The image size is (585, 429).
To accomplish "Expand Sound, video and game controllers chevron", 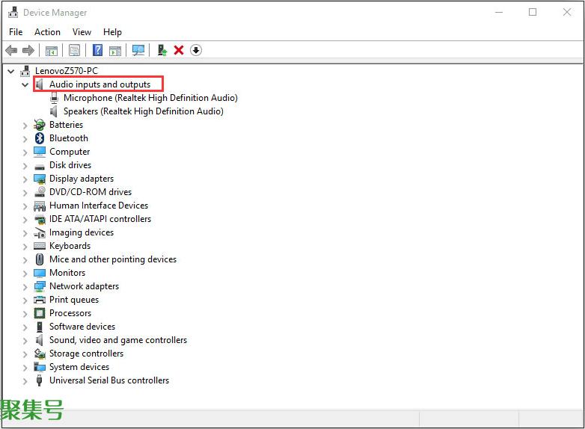I will [x=25, y=341].
